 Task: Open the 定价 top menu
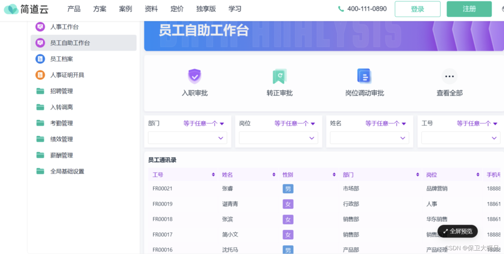(x=177, y=9)
